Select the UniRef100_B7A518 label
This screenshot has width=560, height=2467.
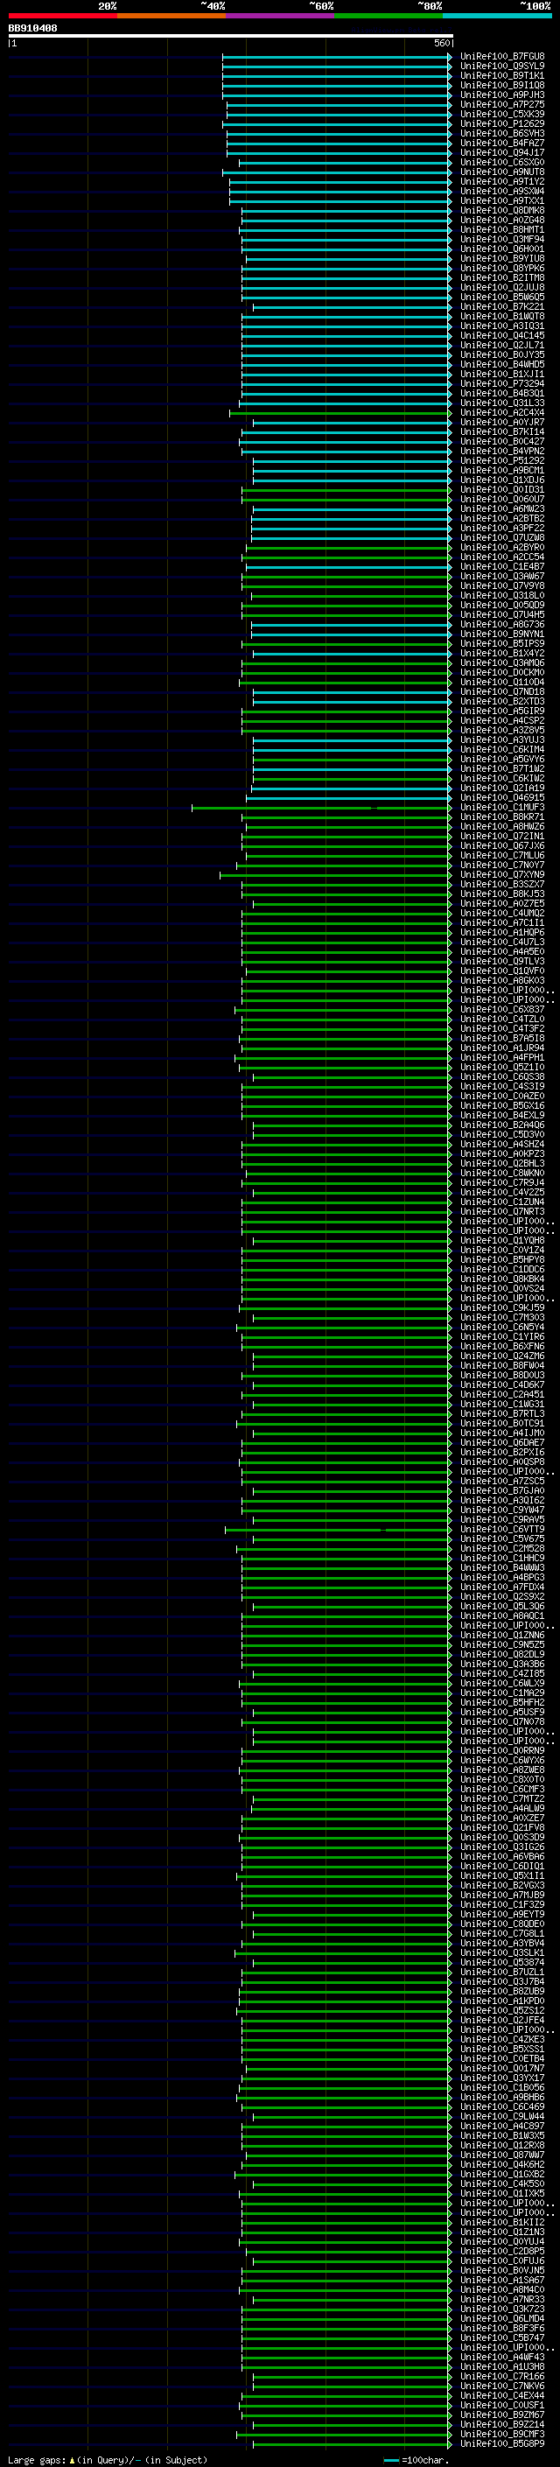[501, 1039]
